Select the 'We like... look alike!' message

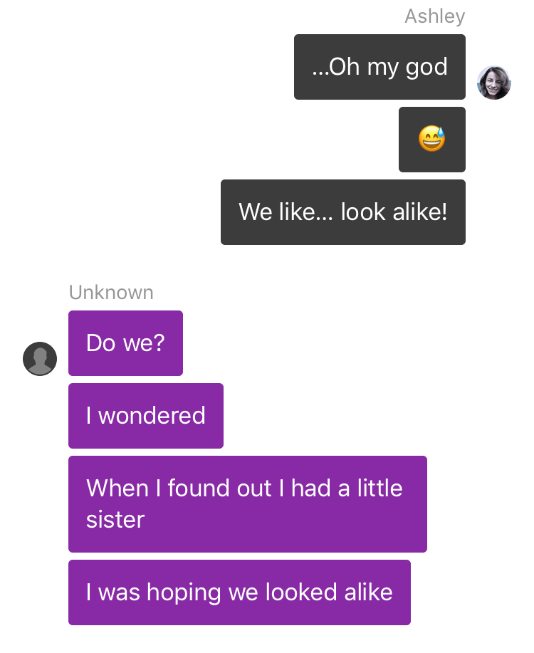[342, 212]
